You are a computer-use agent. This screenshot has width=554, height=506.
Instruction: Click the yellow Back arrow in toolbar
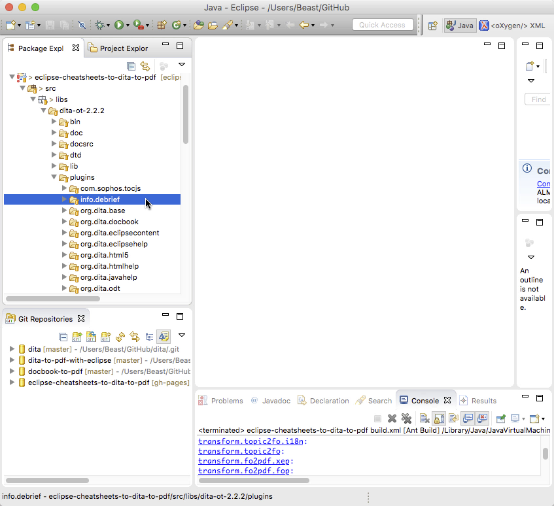[304, 25]
